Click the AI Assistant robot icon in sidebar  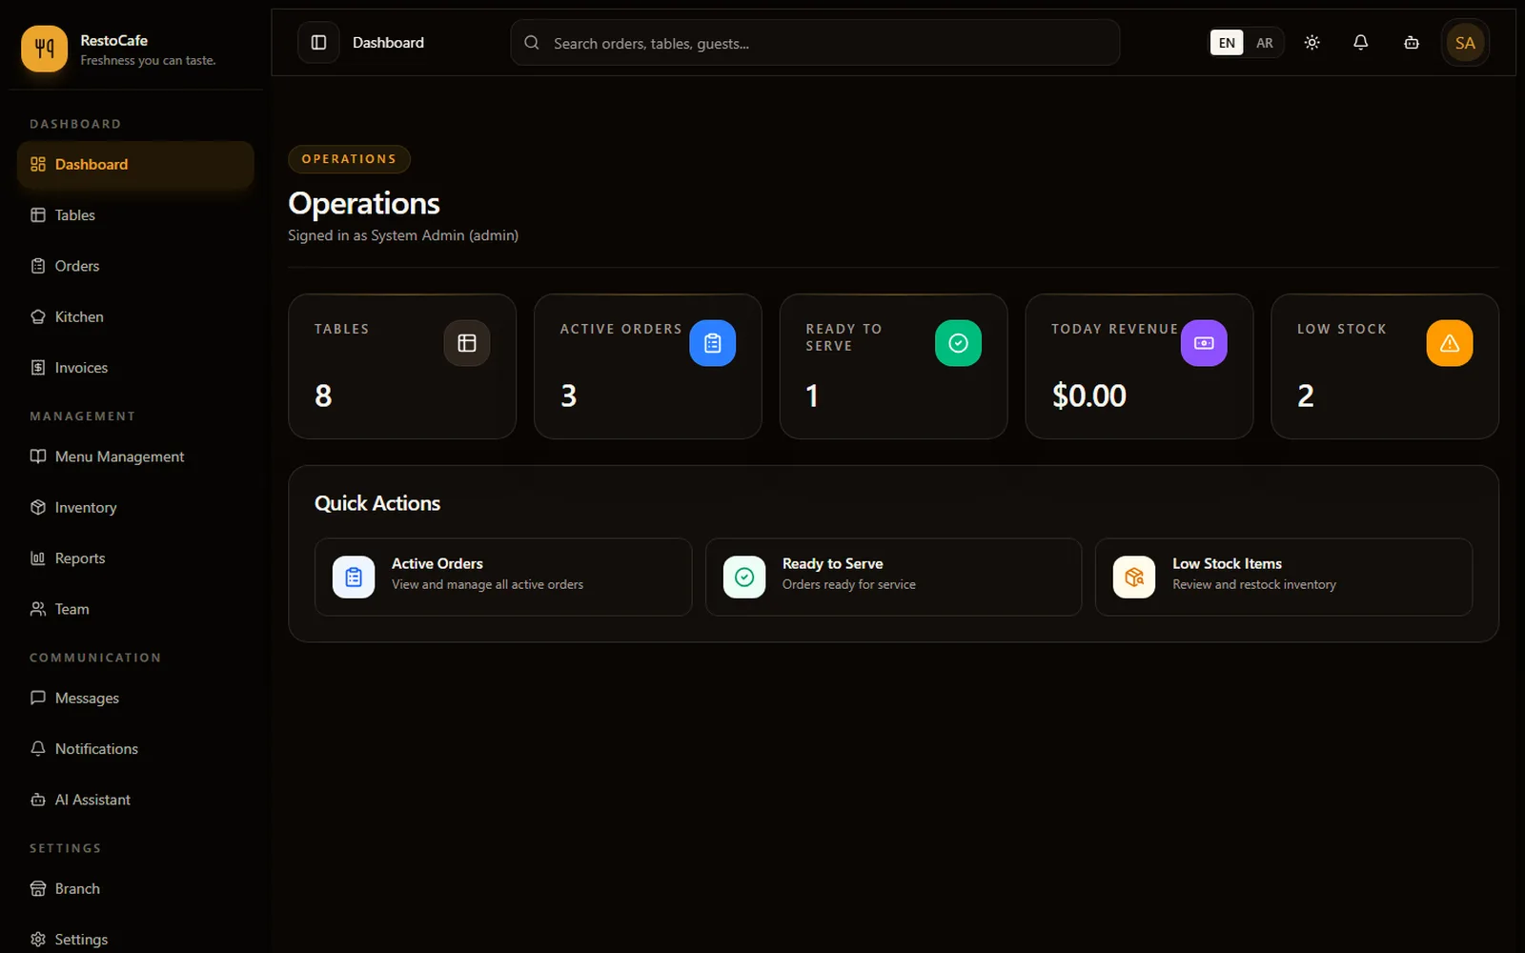[x=38, y=800]
